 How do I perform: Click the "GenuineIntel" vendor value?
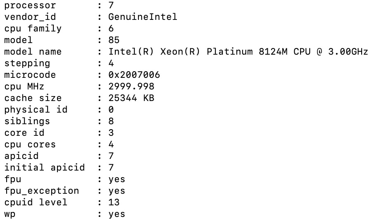(143, 17)
